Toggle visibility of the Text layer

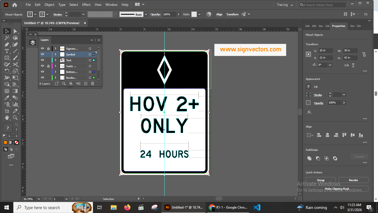click(x=42, y=60)
